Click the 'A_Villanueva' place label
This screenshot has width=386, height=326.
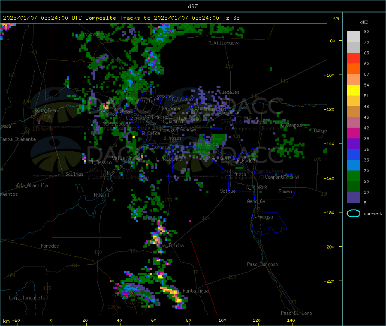coord(224,43)
